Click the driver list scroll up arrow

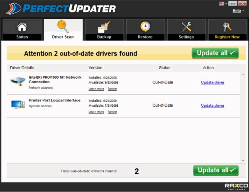(x=243, y=74)
